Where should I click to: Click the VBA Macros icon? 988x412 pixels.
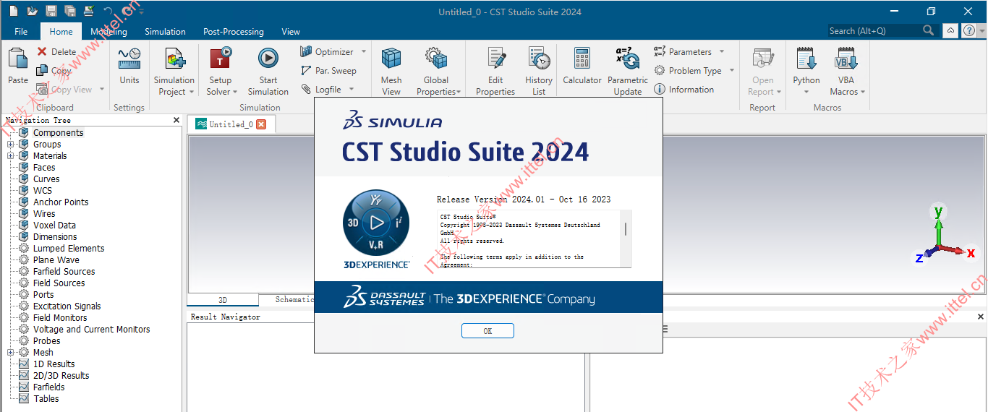click(x=846, y=59)
